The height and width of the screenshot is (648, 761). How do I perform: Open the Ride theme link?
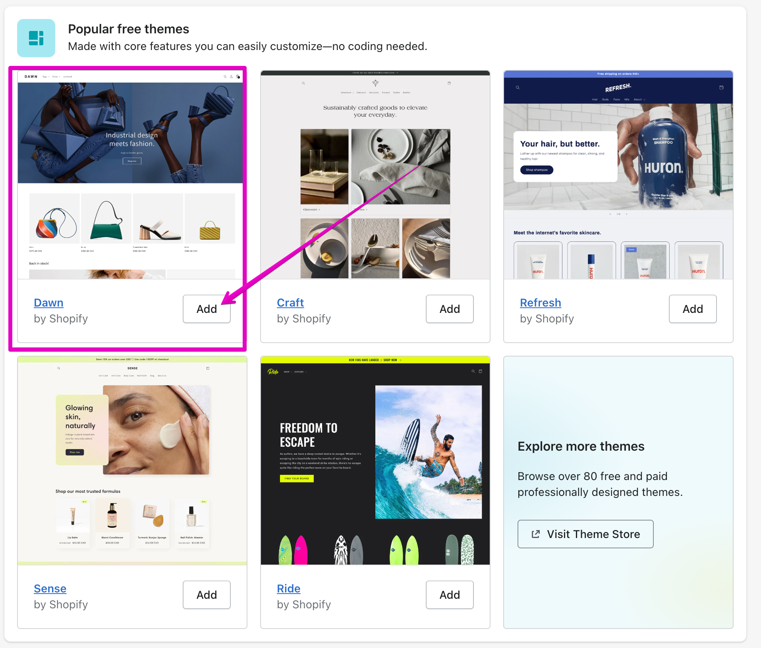coord(289,588)
